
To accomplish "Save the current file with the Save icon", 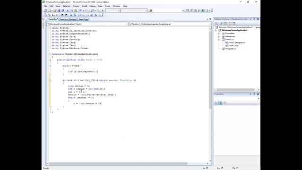I will 59,10.
